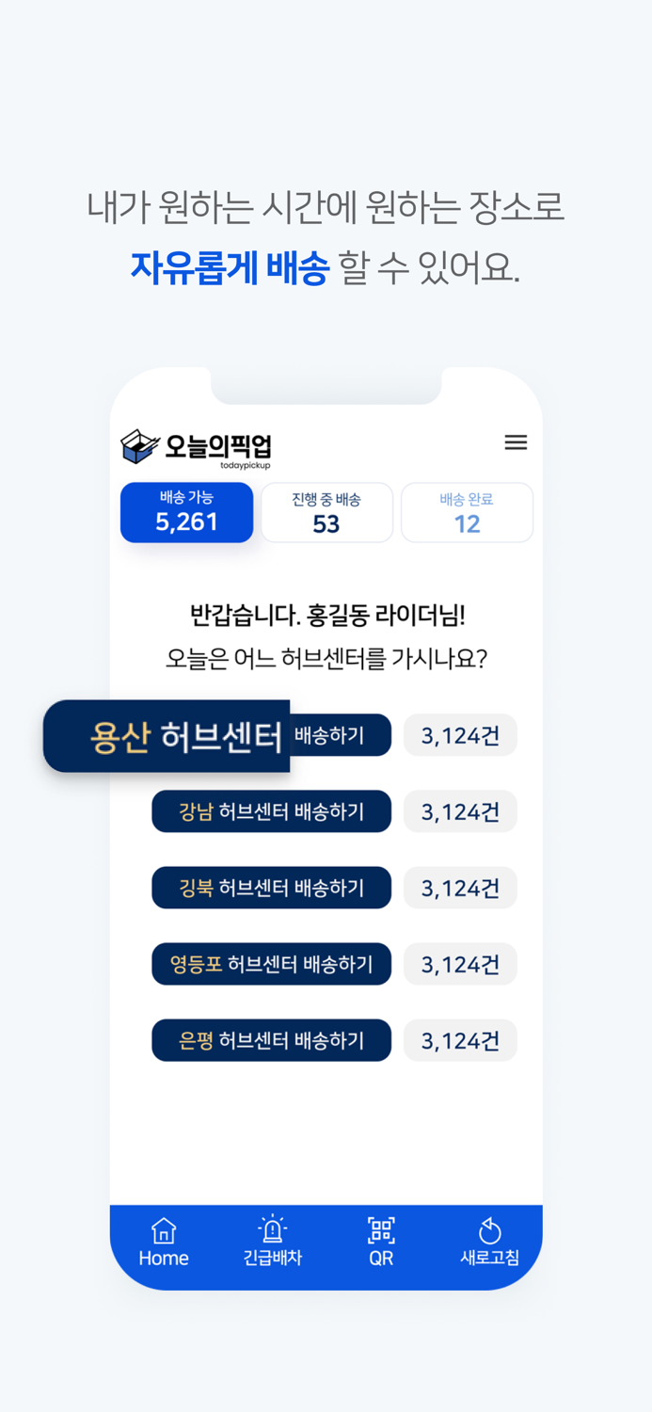Click the 홍길동 라이더님 greeting text

tap(326, 617)
